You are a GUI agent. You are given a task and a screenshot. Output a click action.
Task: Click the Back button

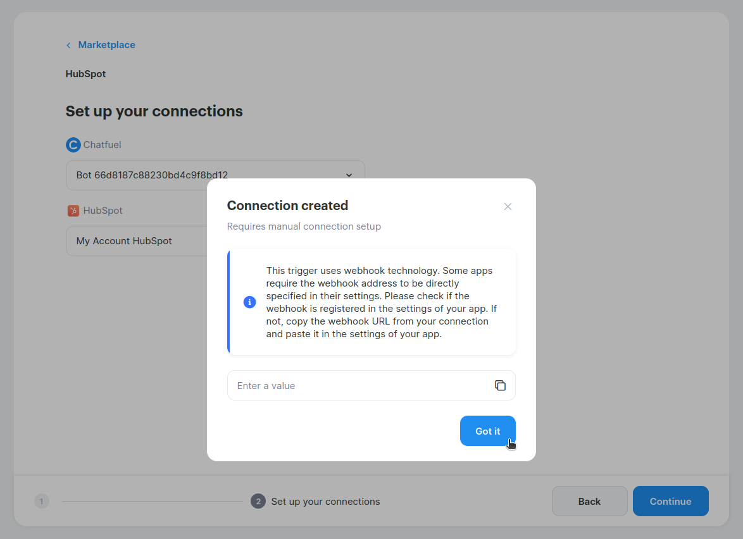pos(589,501)
